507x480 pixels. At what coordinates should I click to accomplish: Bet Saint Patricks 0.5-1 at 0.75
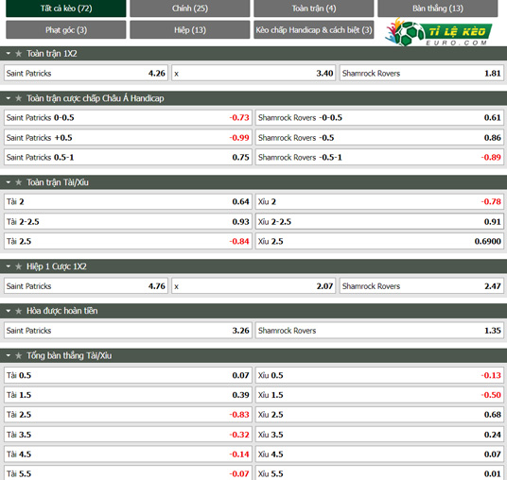[x=128, y=157]
